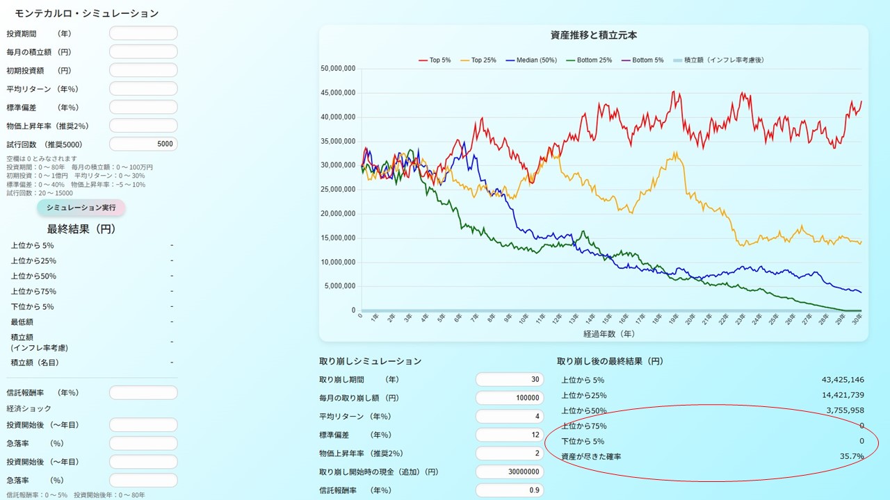This screenshot has height=500, width=890.
Task: Toggle the Bottom 25% legend entry
Action: click(x=589, y=60)
